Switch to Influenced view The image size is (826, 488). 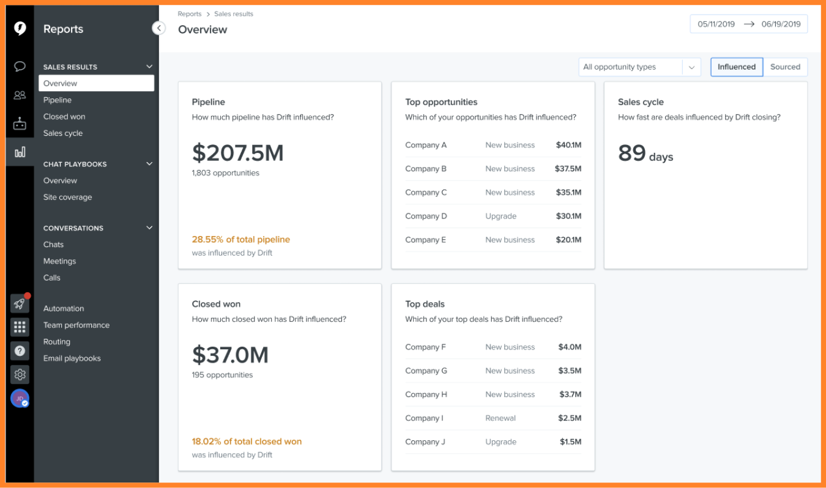737,67
